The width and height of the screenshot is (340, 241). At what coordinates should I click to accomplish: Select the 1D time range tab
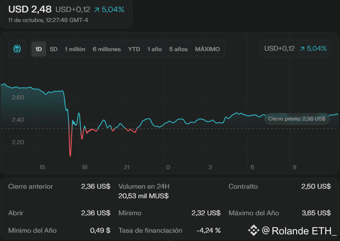click(x=39, y=49)
